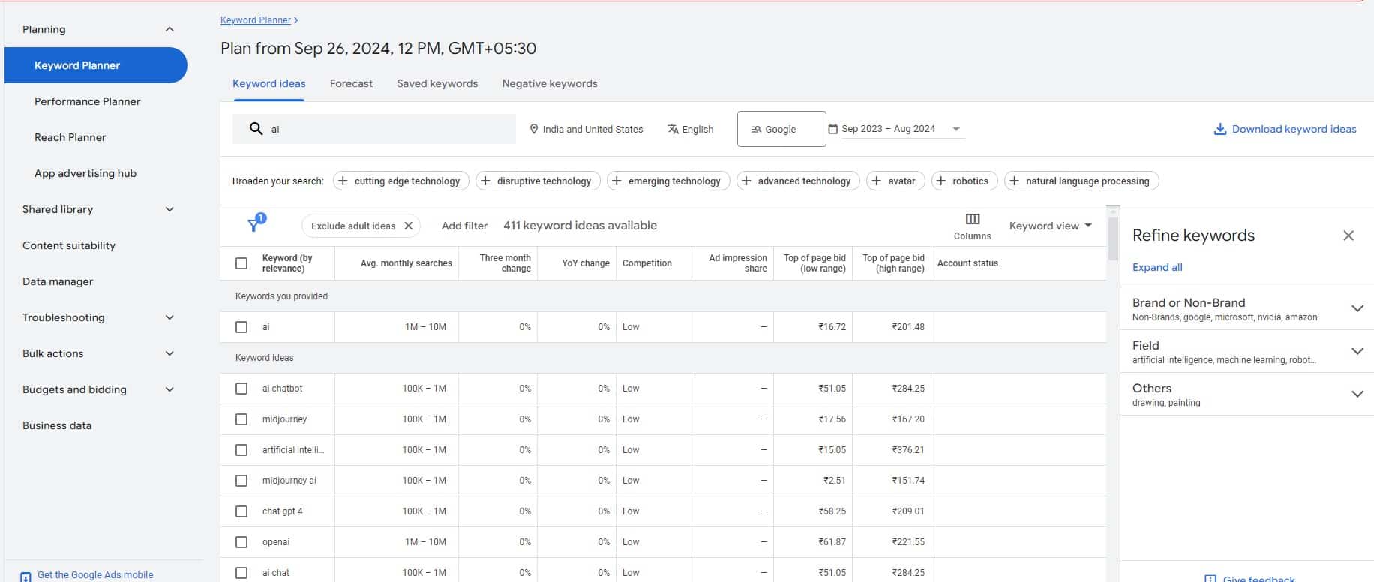Click the location pin icon
Screen dimensions: 1374x582
[534, 129]
